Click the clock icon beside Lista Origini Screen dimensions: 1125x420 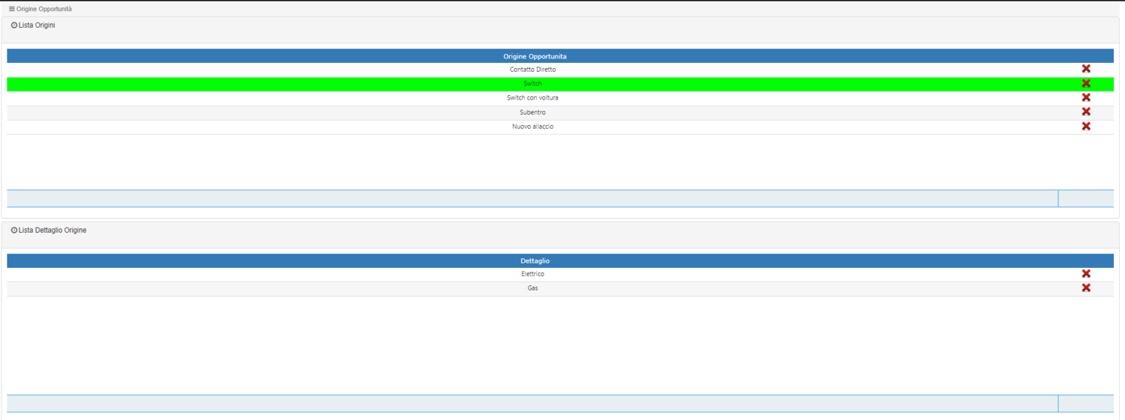coord(14,25)
